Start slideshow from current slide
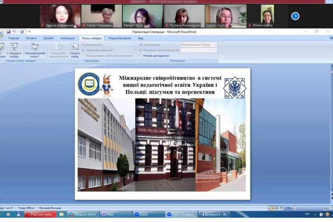This screenshot has height=222, width=333. tap(14, 49)
